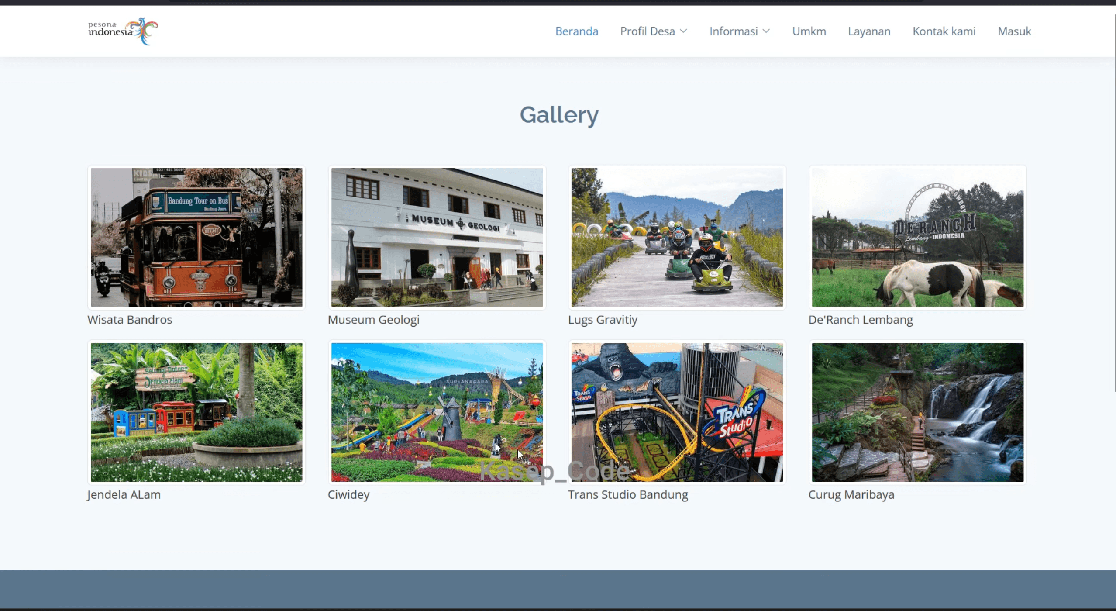Screen dimensions: 1116x611
Task: Click the Ciwidey caption text
Action: [348, 495]
